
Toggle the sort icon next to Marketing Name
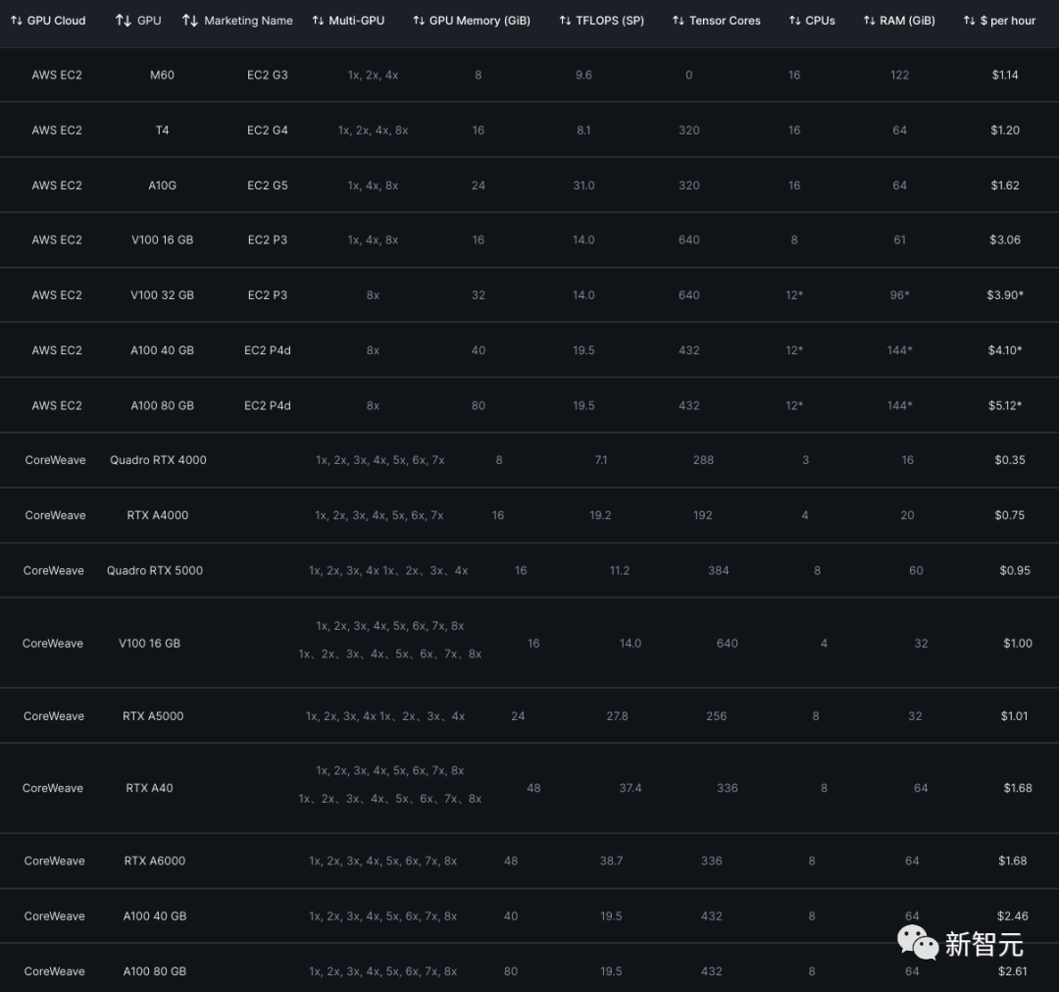(190, 21)
